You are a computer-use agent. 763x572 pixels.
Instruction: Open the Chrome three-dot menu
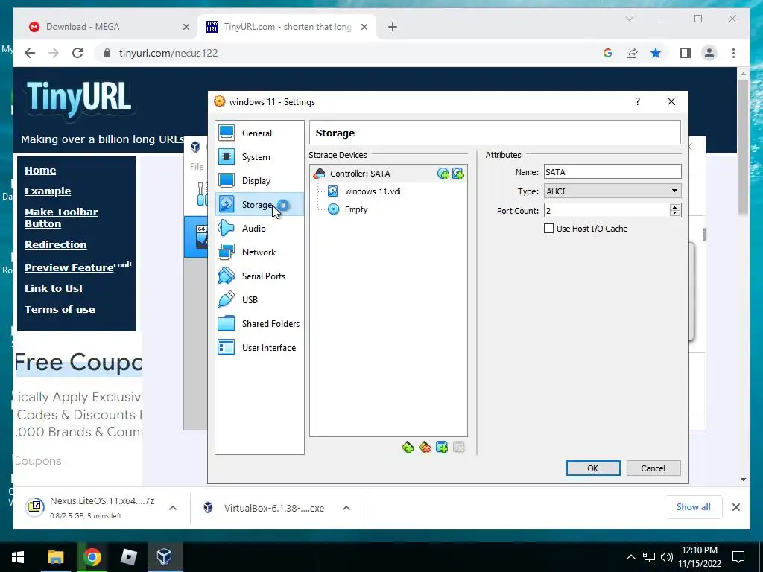pos(733,53)
